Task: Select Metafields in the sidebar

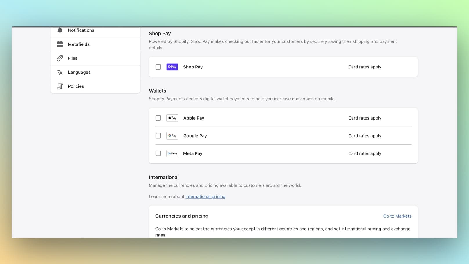Action: click(x=79, y=44)
